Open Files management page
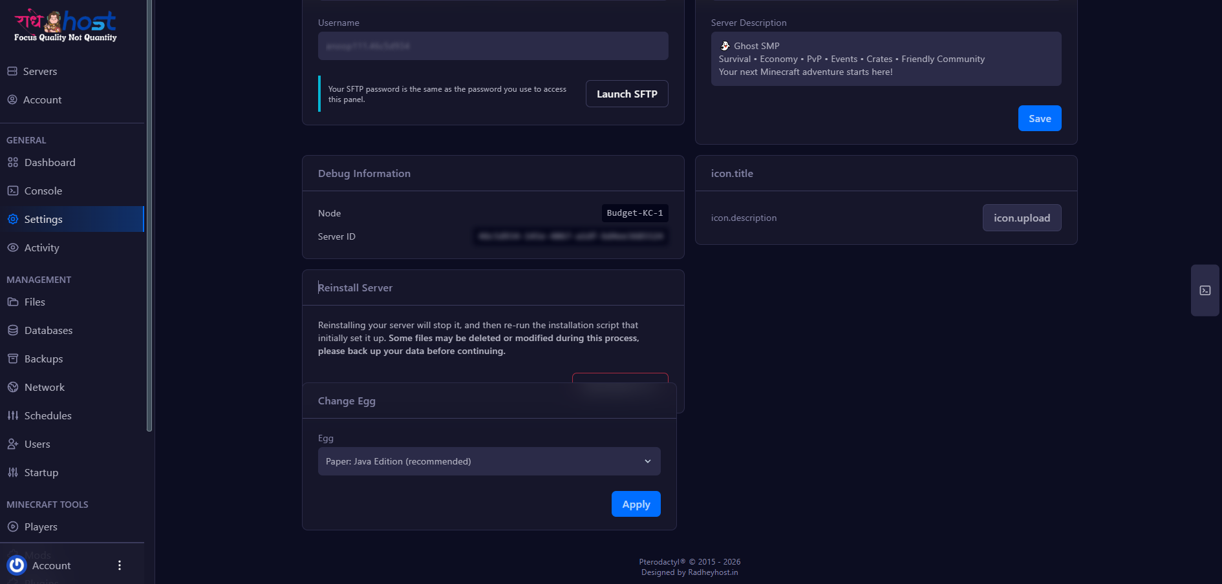This screenshot has height=584, width=1222. (35, 302)
